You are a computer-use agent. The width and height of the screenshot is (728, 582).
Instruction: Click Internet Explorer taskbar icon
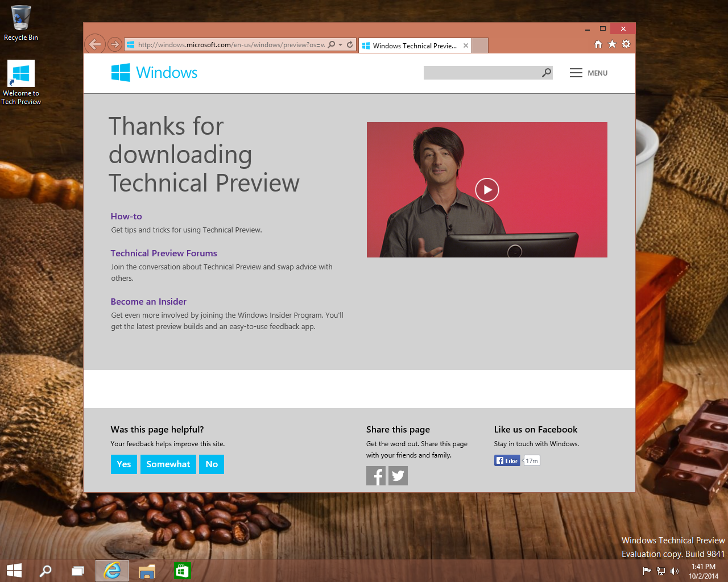click(112, 571)
